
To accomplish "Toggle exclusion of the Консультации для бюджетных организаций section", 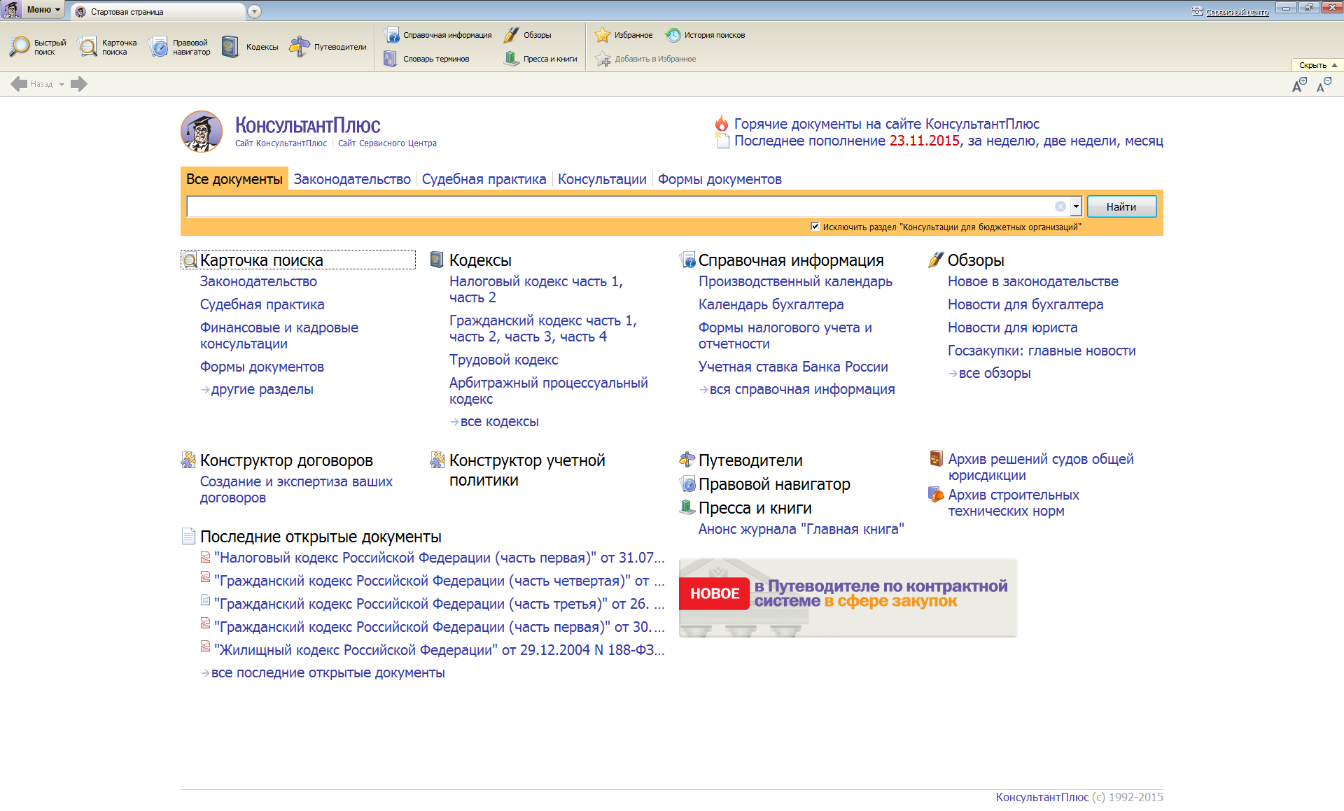I will point(815,226).
